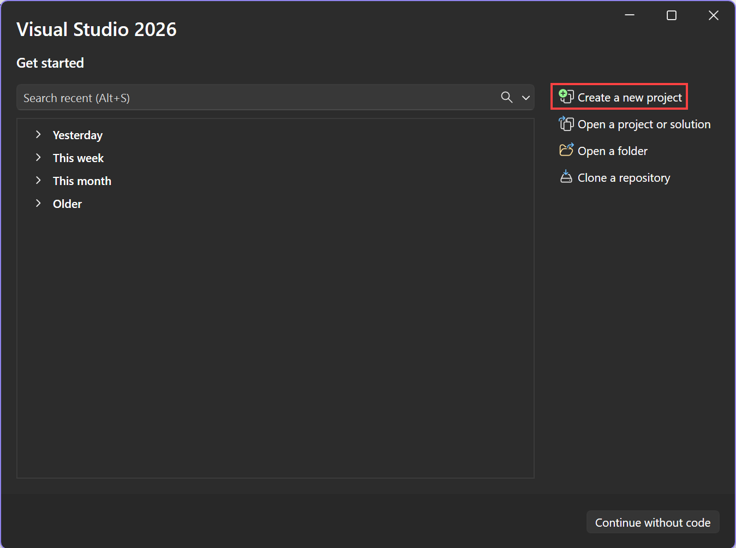Click the Clone a repository icon
The width and height of the screenshot is (736, 548).
(x=566, y=177)
